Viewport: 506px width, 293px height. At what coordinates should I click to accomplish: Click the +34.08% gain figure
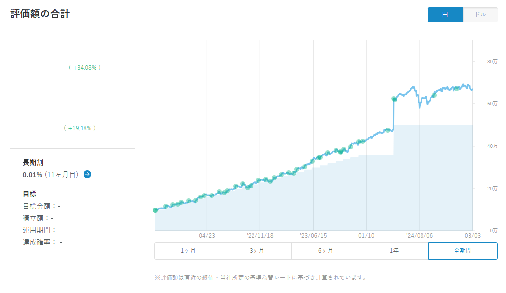pyautogui.click(x=84, y=67)
